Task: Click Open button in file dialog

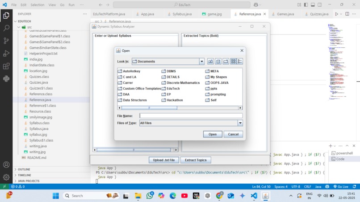Action: [213, 134]
